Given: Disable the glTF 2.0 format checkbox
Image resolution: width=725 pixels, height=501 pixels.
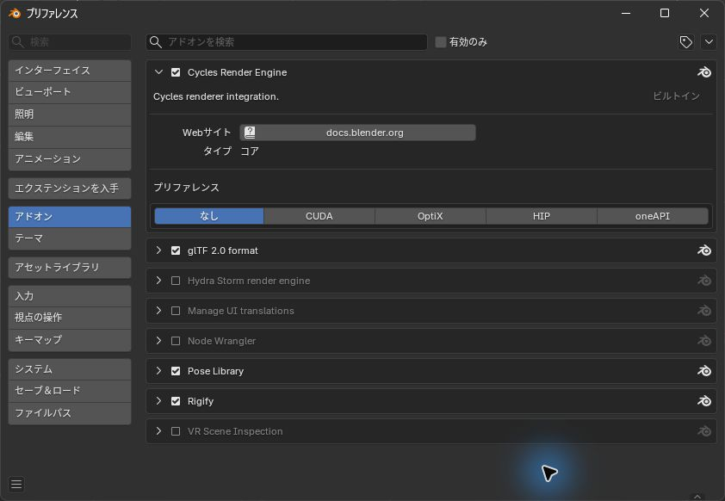Looking at the screenshot, I should click(176, 251).
